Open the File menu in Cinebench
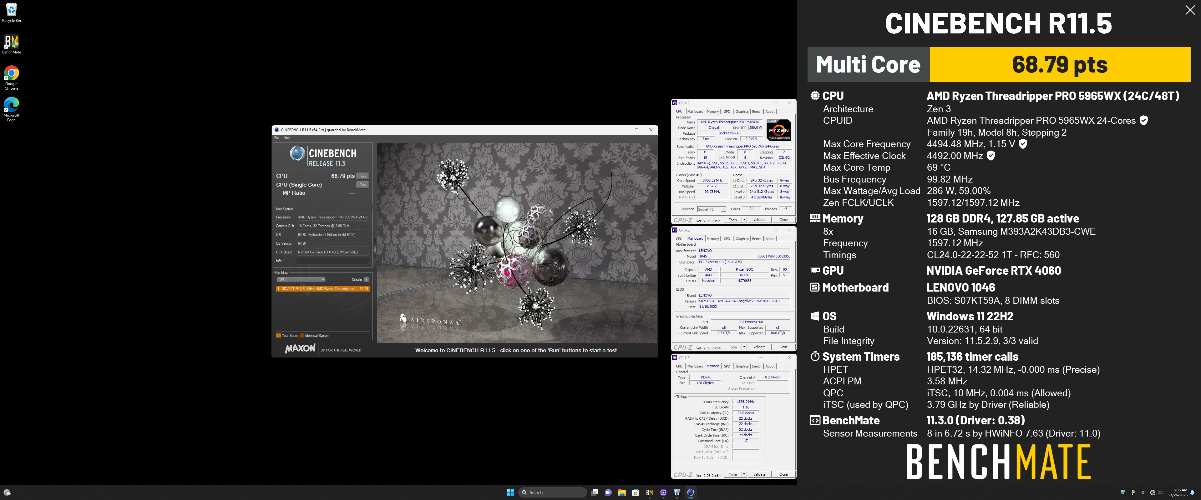The height and width of the screenshot is (500, 1201). point(276,138)
